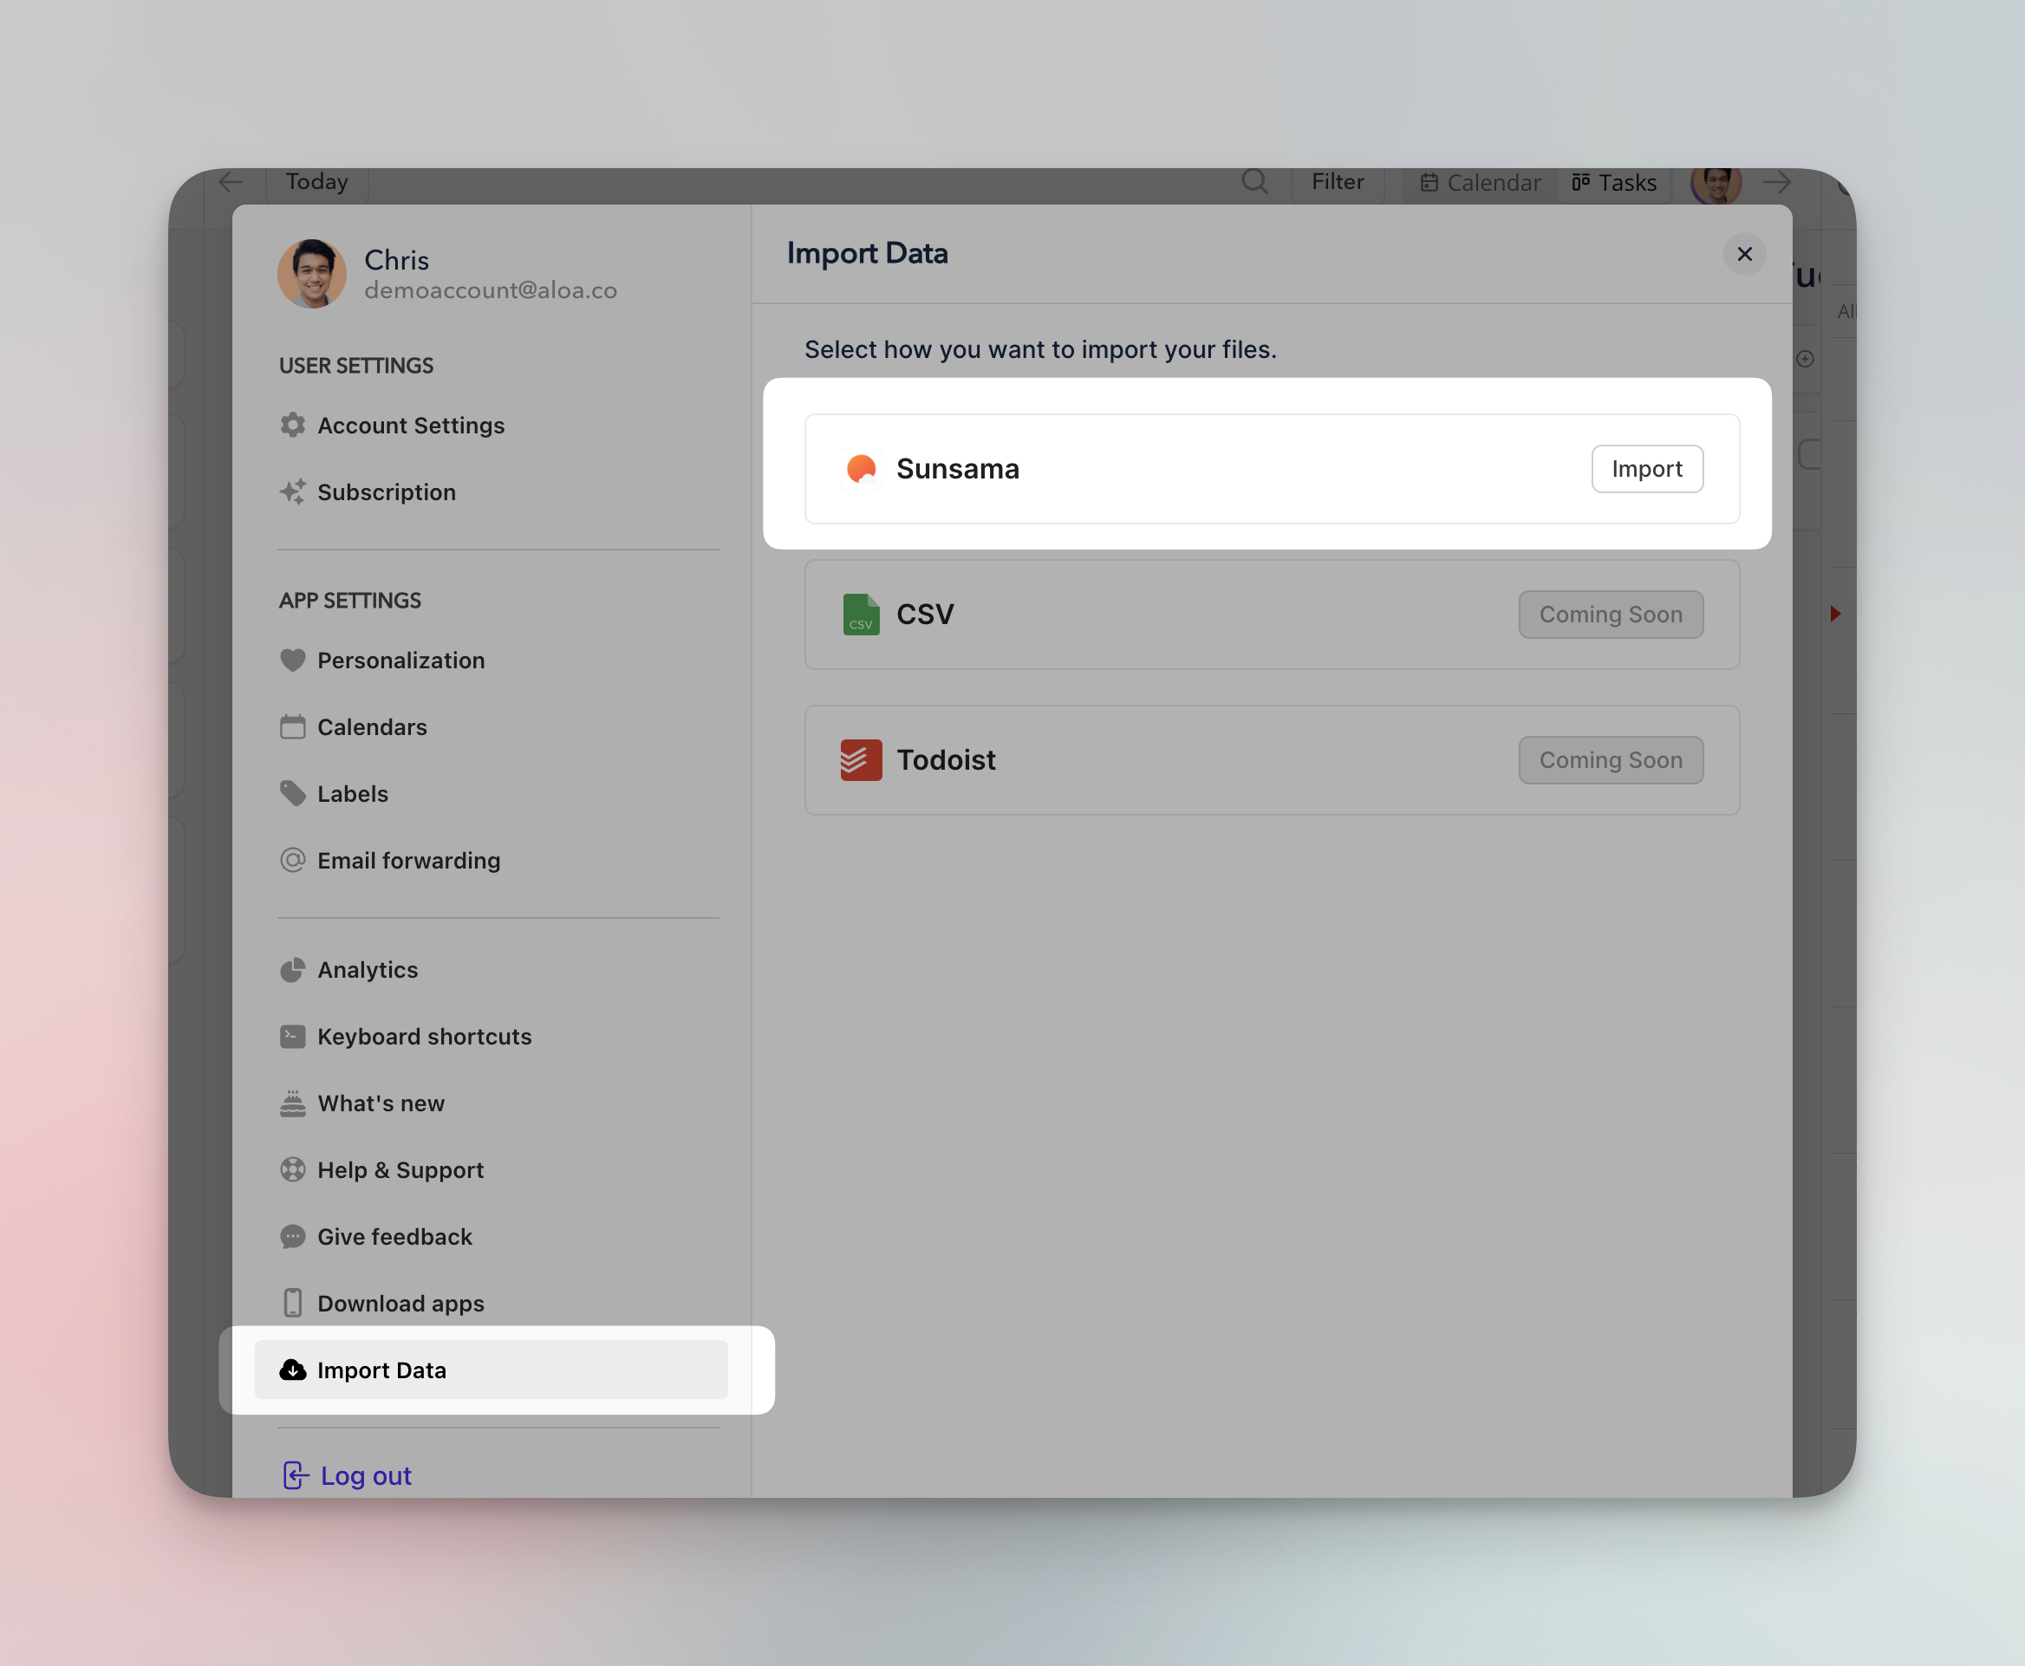
Task: Click the search magnifier icon in top bar
Action: click(x=1254, y=181)
